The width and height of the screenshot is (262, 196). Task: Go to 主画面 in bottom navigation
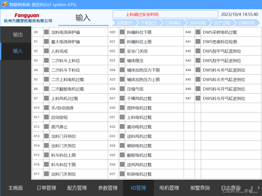tap(16, 188)
